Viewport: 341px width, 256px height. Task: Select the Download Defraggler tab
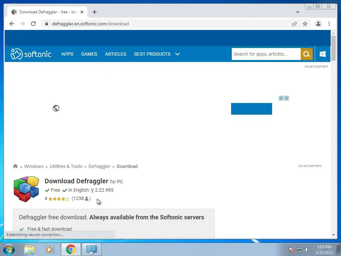click(x=47, y=12)
